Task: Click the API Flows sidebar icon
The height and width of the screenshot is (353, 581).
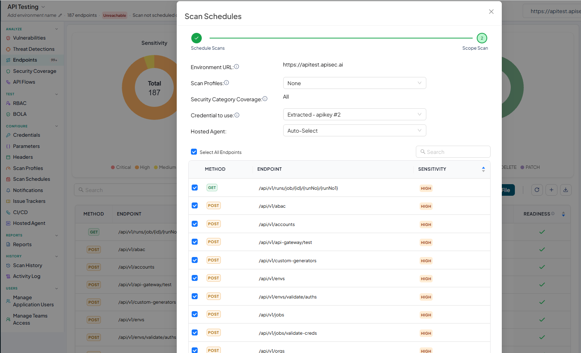Action: point(8,82)
